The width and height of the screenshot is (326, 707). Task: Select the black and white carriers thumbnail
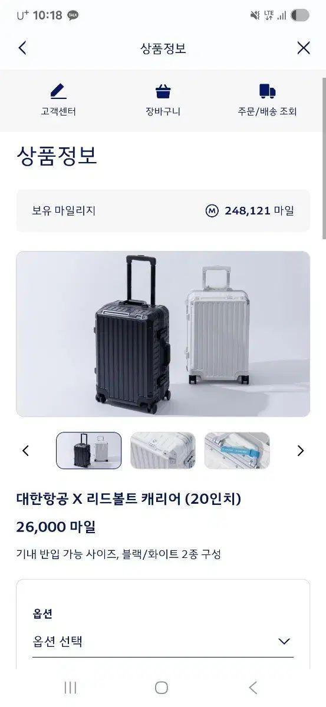[x=89, y=451]
